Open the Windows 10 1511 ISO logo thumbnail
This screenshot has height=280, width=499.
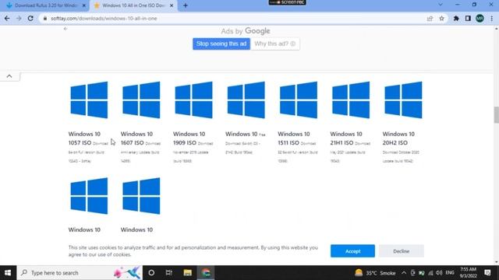tap(298, 100)
